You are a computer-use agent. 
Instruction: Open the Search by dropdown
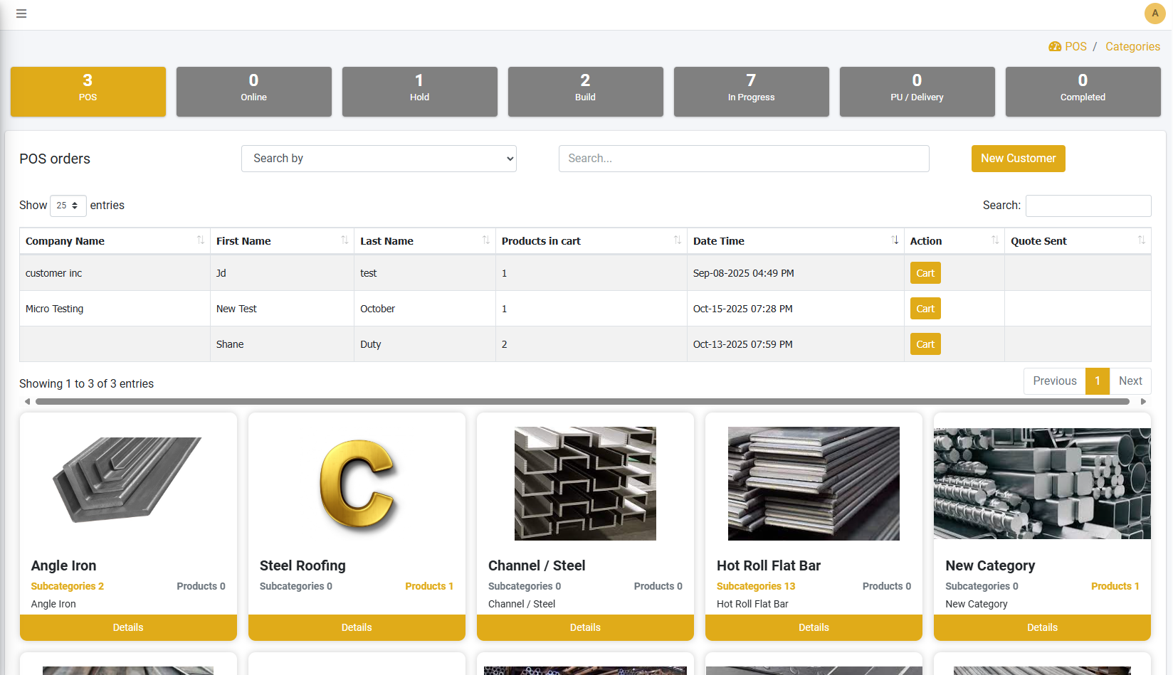[x=379, y=159]
